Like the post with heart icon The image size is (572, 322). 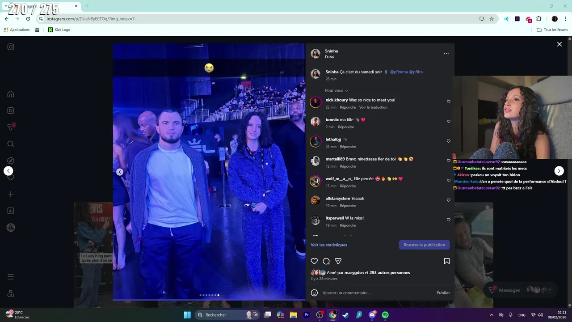click(314, 261)
